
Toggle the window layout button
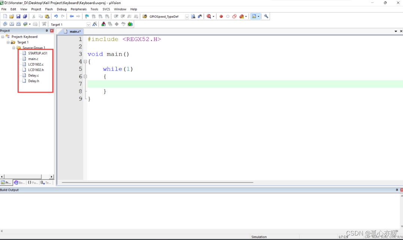click(254, 16)
